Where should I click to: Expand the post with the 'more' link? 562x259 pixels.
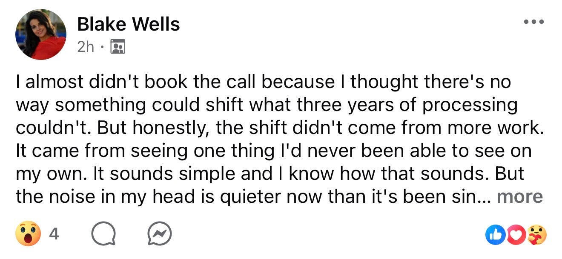coord(519,196)
